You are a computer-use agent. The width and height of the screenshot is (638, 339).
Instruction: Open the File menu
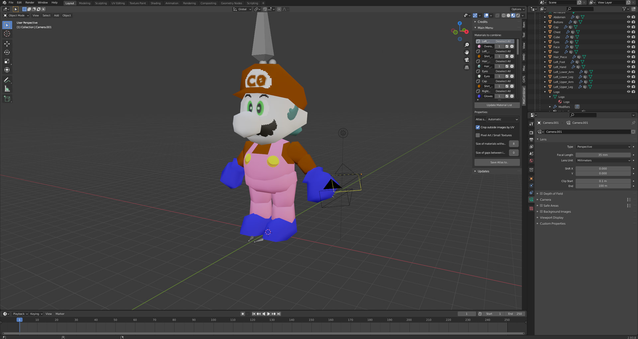coord(11,3)
